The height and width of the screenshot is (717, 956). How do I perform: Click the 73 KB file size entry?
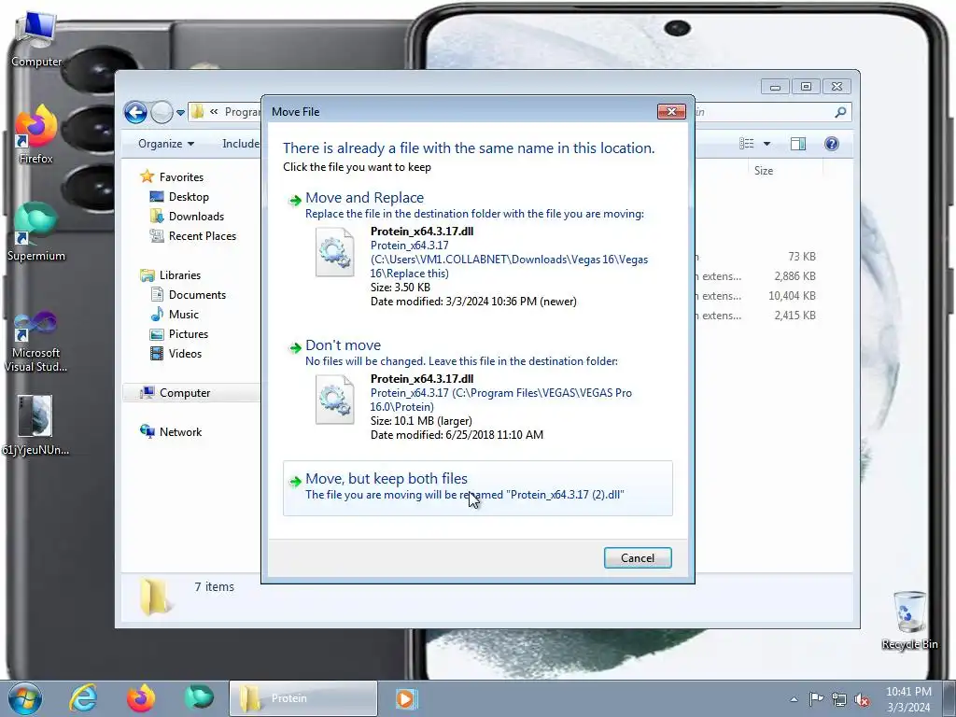pyautogui.click(x=802, y=257)
